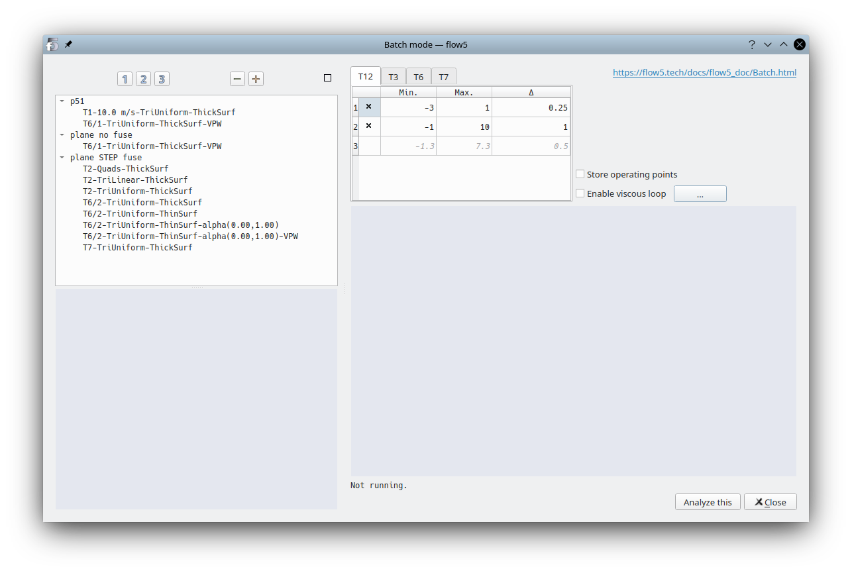Click the Max. value 10 cell

pyautogui.click(x=464, y=127)
